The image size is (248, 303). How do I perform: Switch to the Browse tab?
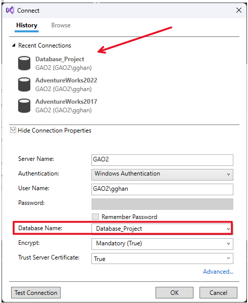[x=61, y=25]
